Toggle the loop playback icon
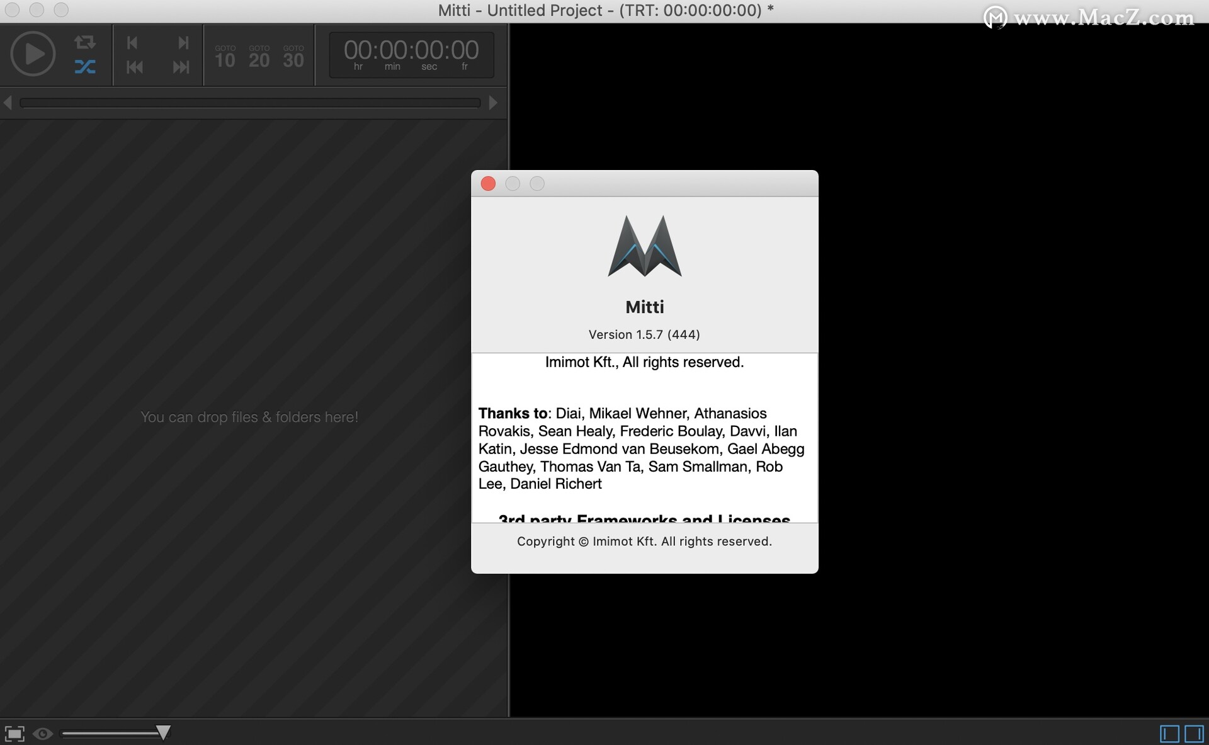Screen dimensions: 1209x745 (85, 42)
